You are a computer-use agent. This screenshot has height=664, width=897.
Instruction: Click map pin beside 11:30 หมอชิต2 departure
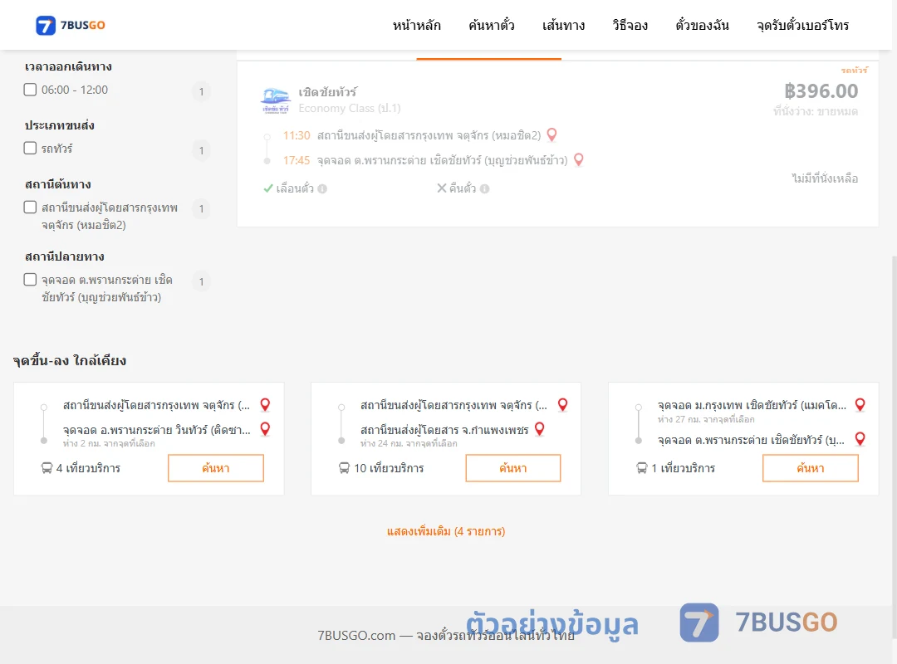pos(552,135)
